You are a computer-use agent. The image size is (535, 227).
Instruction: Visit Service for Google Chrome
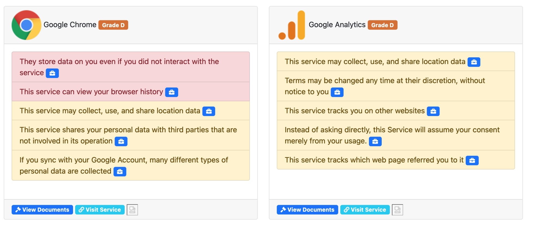[100, 210]
